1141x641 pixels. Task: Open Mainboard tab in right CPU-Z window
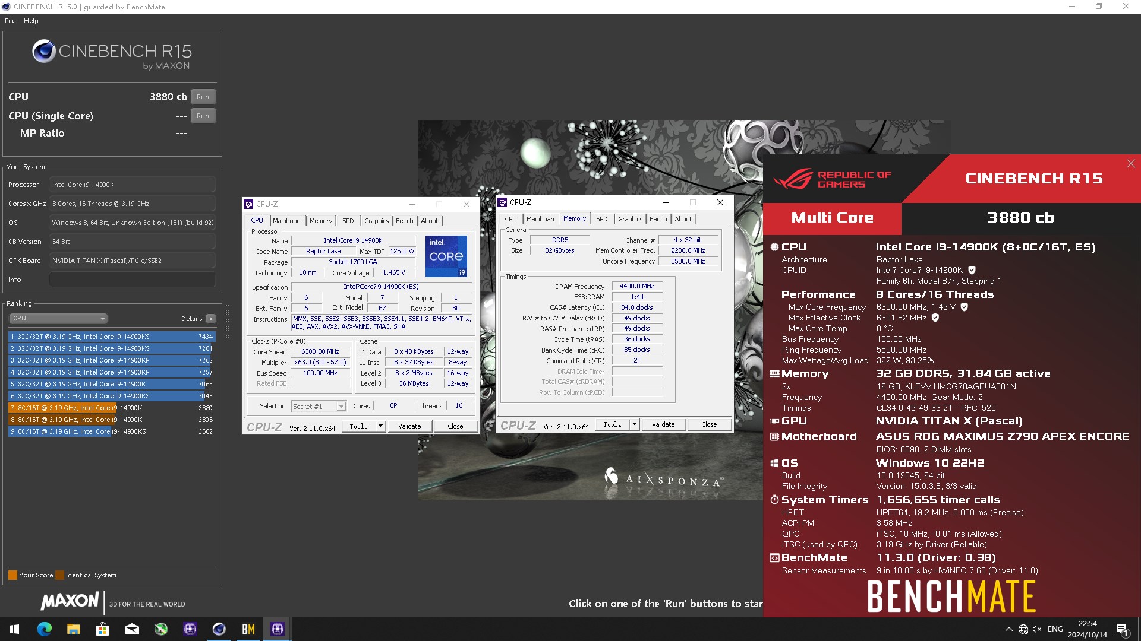(541, 219)
